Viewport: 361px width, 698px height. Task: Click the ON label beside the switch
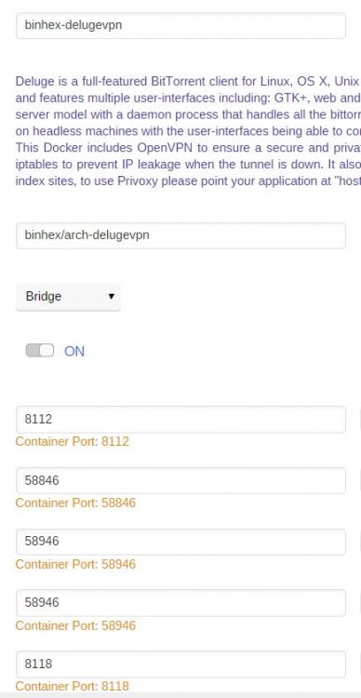(x=74, y=351)
